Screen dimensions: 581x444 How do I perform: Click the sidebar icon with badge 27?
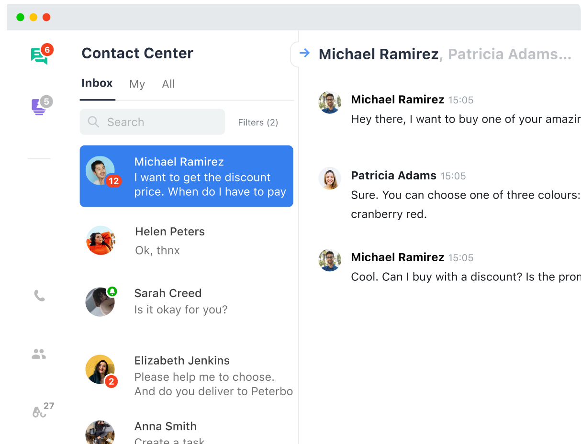(40, 411)
